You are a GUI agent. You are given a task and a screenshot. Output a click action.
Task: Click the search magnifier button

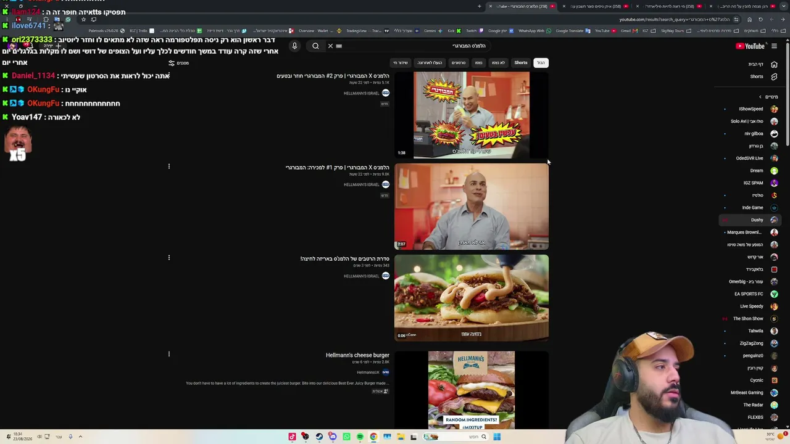coord(315,46)
